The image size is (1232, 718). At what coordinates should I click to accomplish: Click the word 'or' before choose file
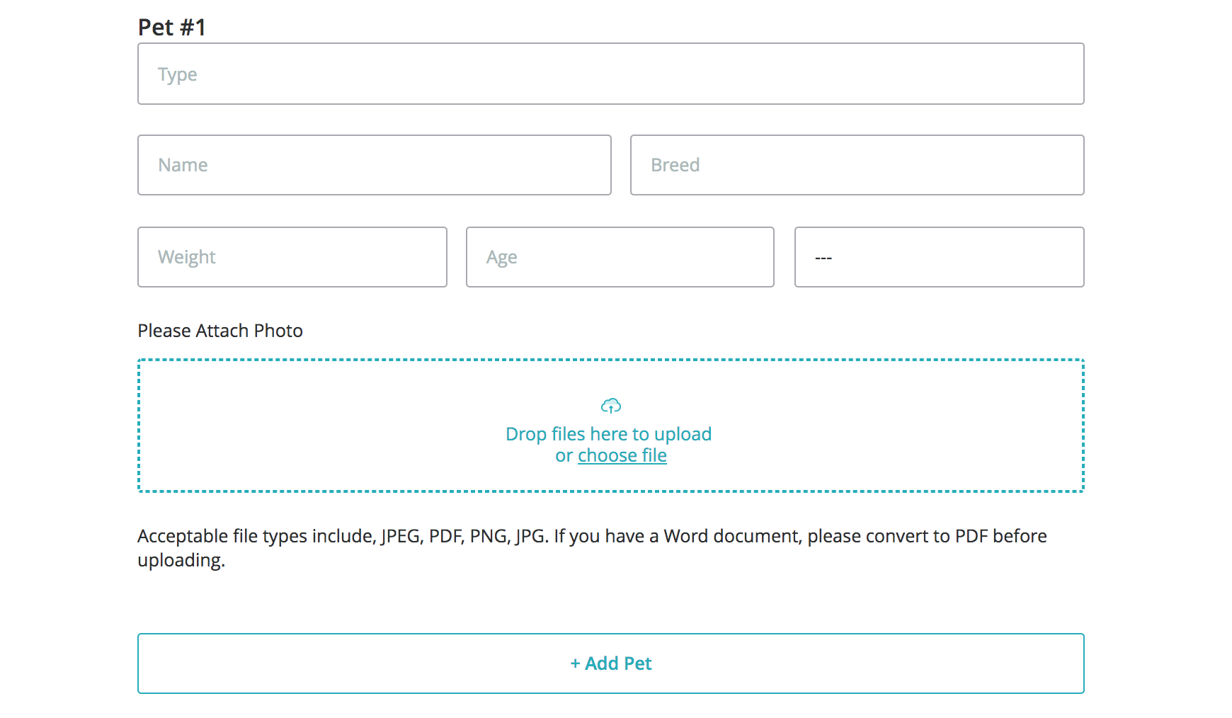[x=564, y=455]
